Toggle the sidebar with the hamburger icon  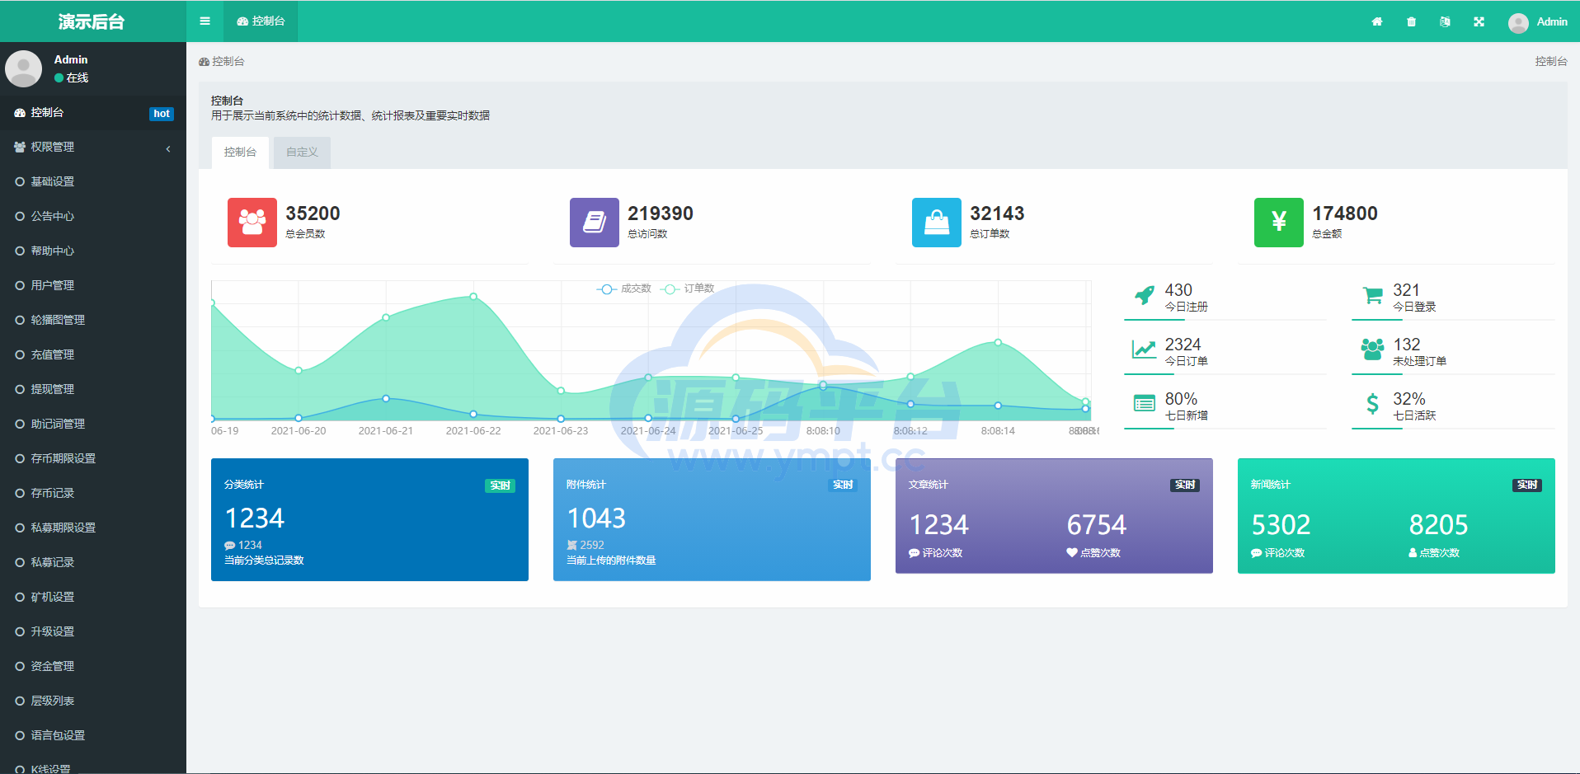pos(205,21)
